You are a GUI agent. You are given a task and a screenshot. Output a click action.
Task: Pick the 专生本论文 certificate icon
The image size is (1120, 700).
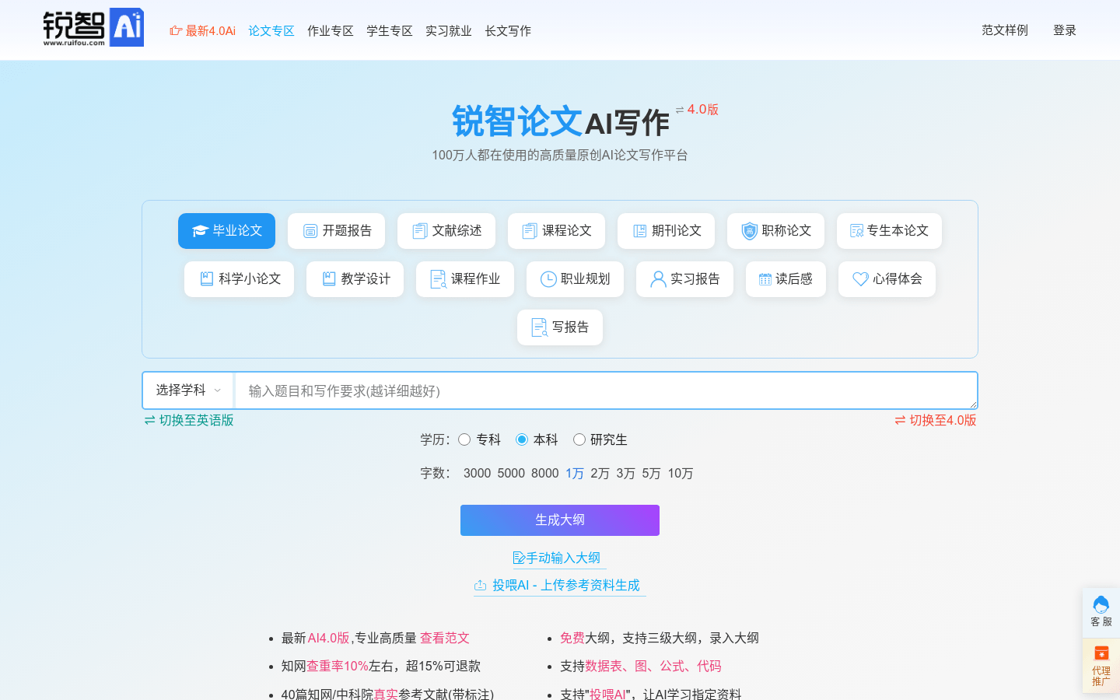[x=856, y=231]
